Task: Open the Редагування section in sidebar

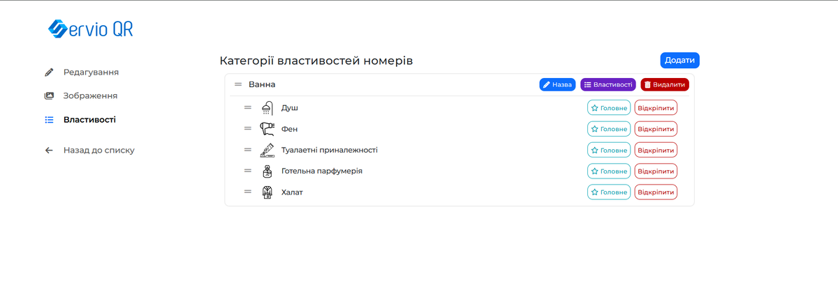Action: tap(90, 72)
